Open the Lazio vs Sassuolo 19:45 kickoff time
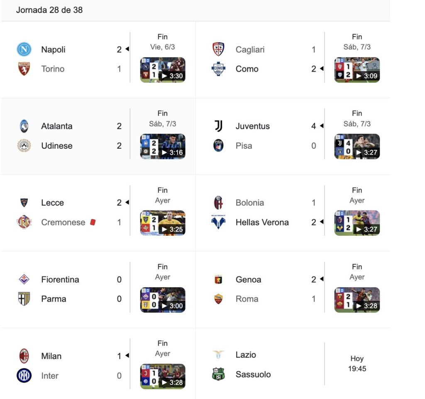Viewport: 425px width, 399px height. click(x=357, y=369)
